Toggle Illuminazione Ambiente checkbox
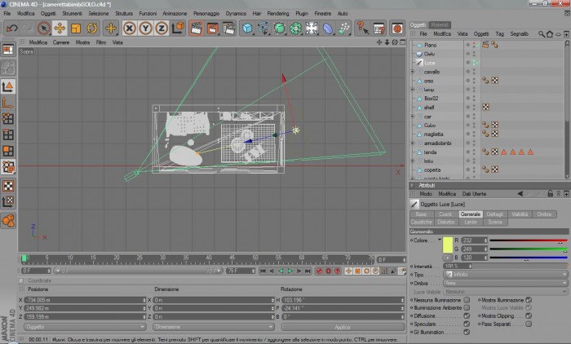The image size is (571, 344). point(467,308)
